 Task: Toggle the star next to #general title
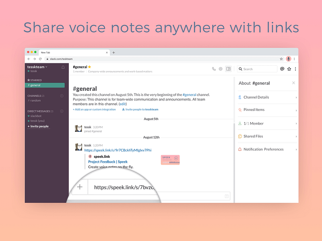[x=89, y=67]
